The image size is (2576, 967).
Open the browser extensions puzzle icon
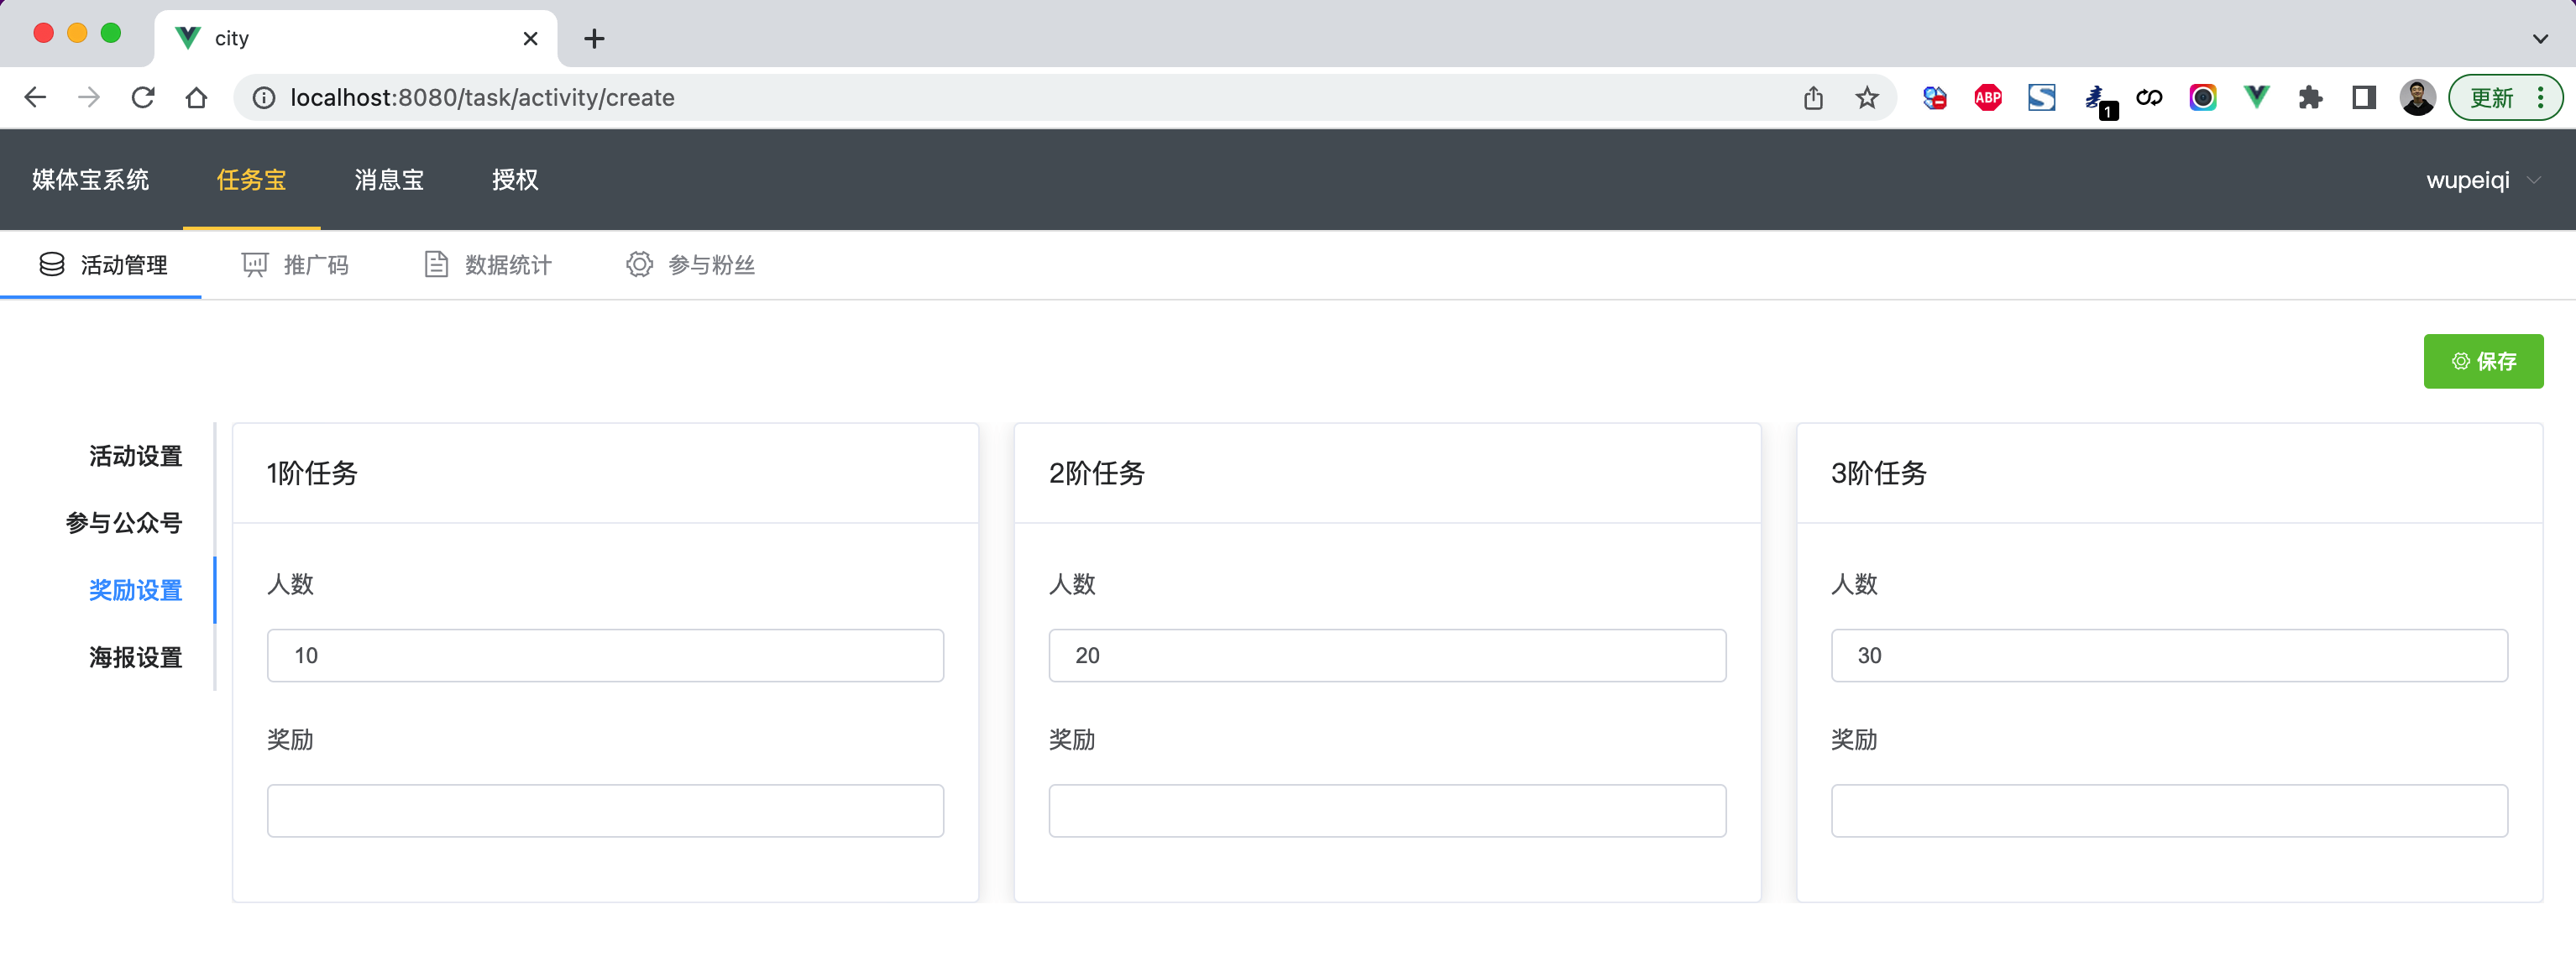[x=2310, y=97]
